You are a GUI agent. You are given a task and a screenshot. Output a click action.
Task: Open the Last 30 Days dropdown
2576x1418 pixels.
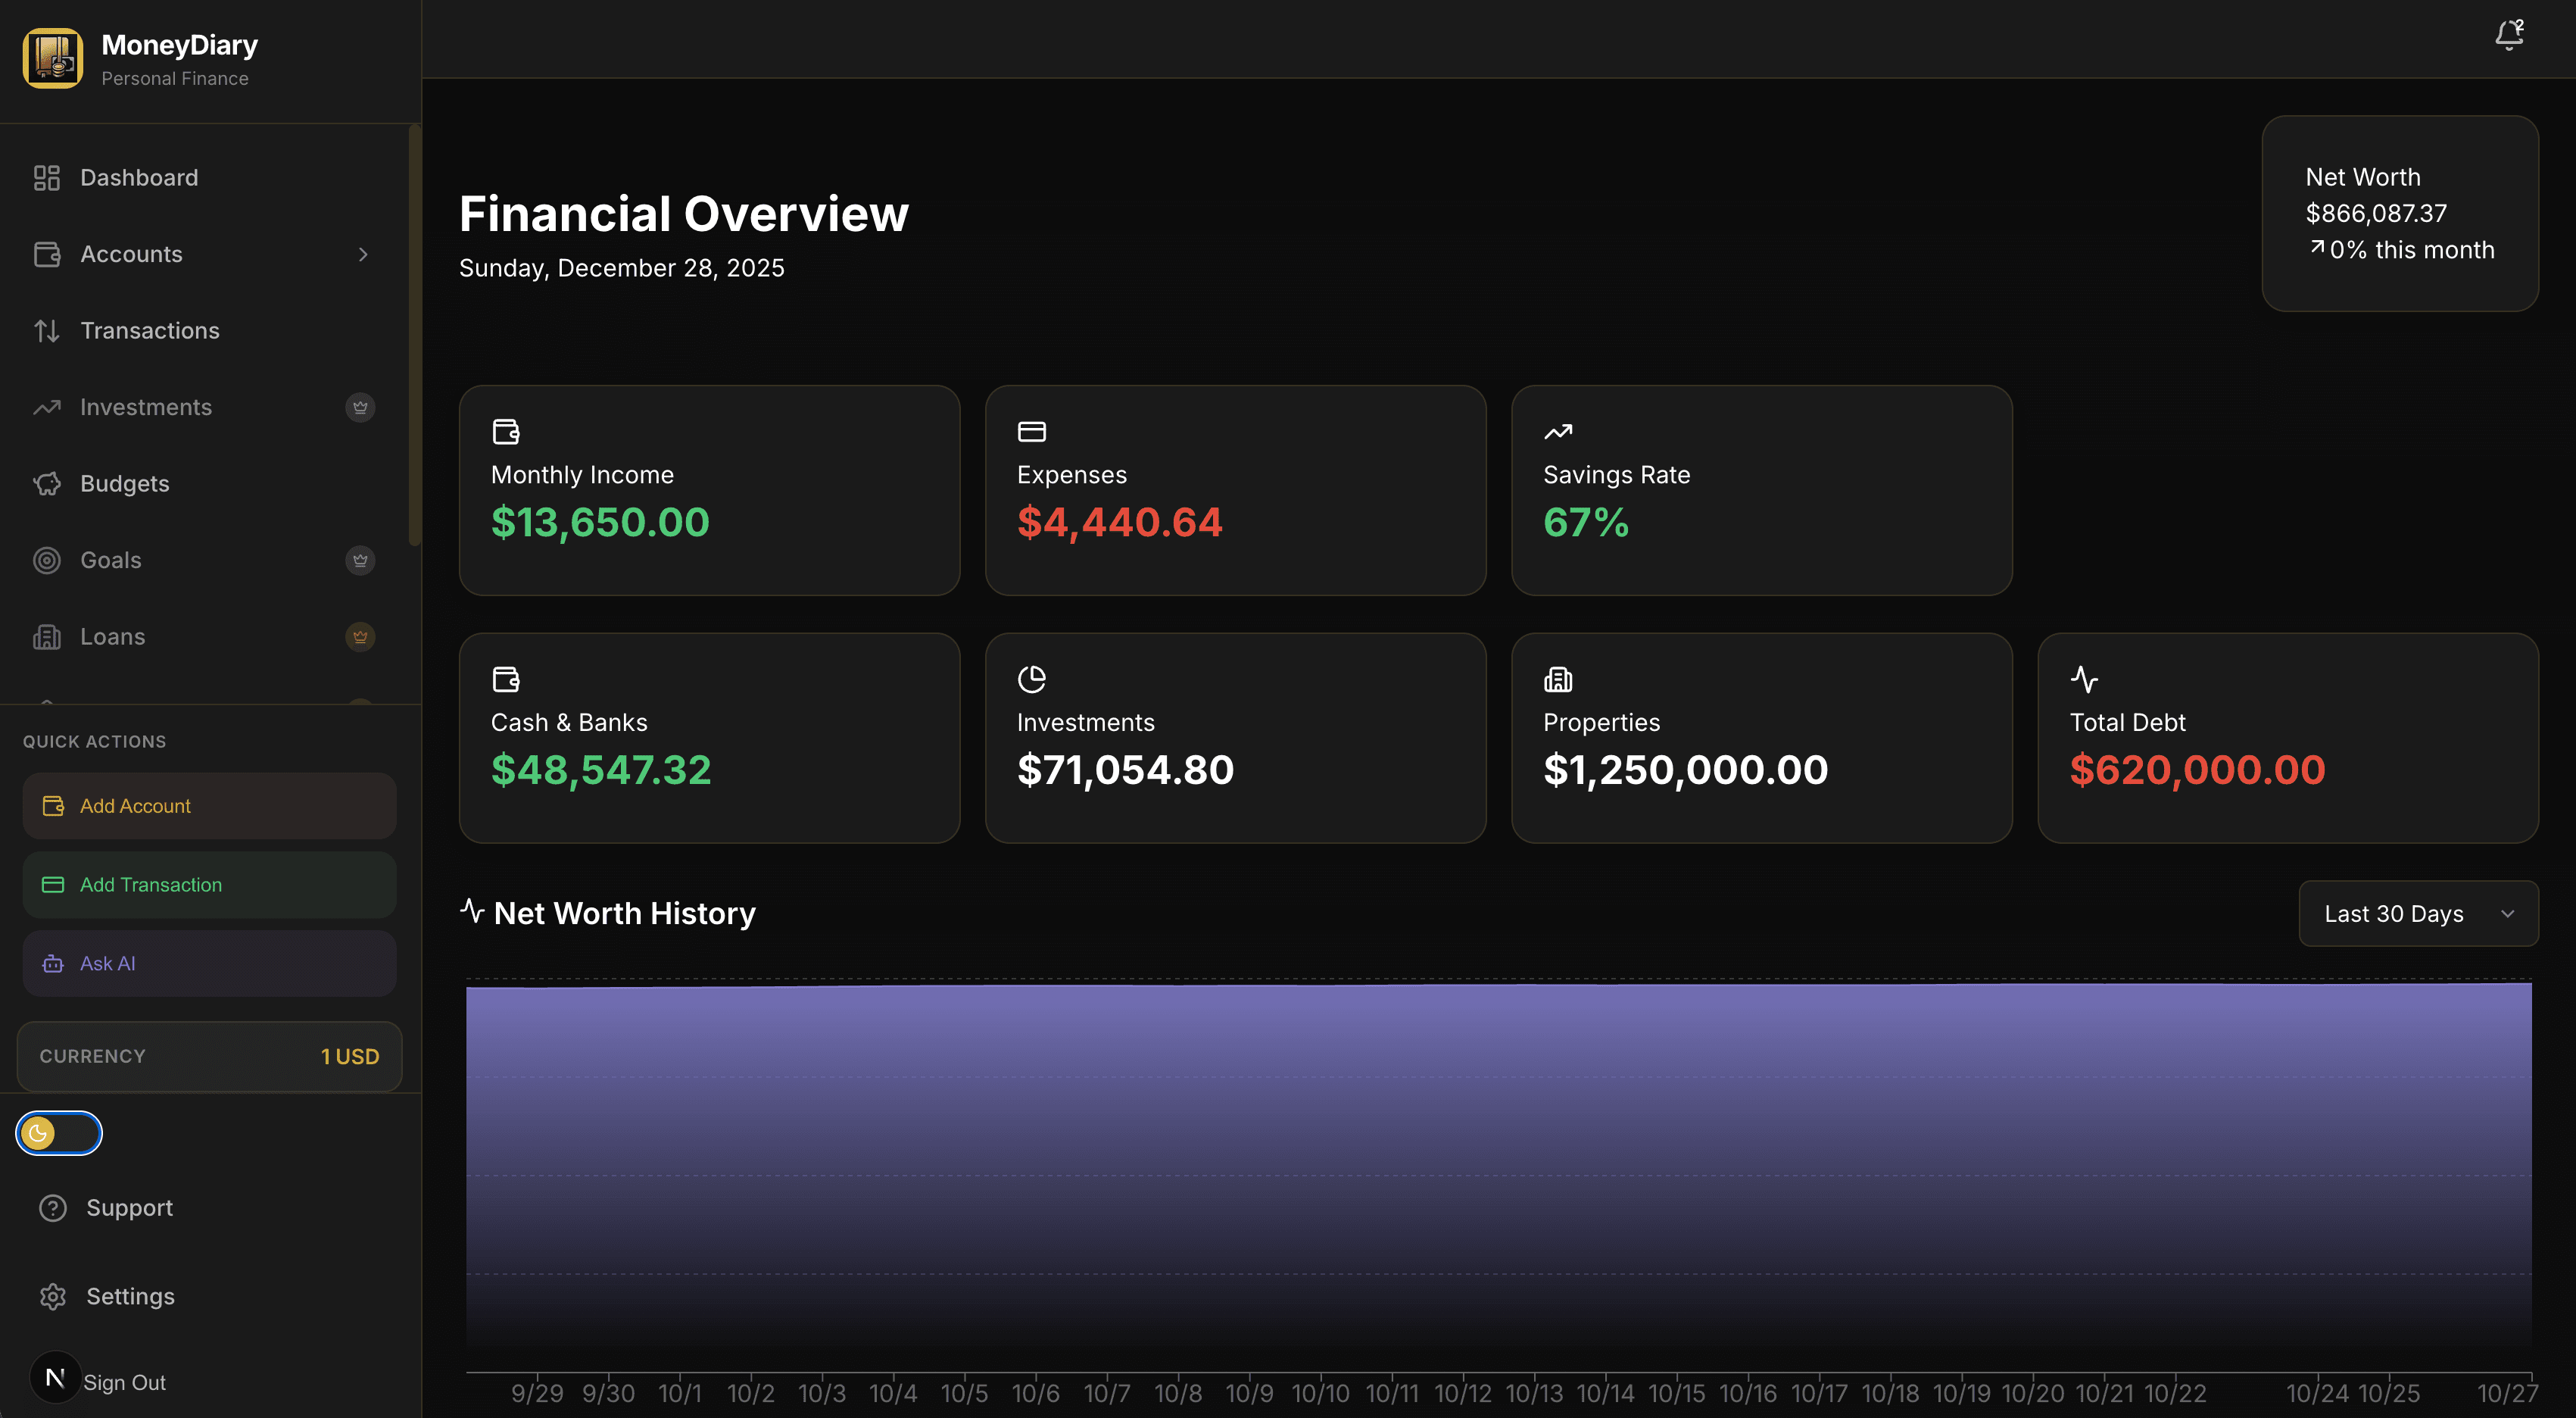click(x=2418, y=914)
